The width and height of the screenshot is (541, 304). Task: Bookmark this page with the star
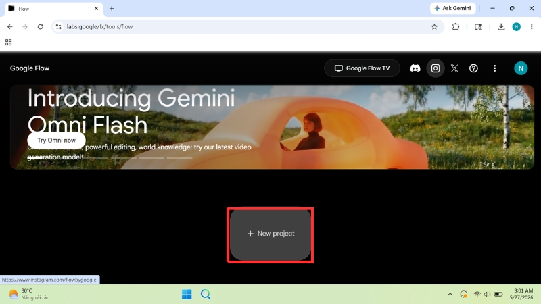pos(434,26)
